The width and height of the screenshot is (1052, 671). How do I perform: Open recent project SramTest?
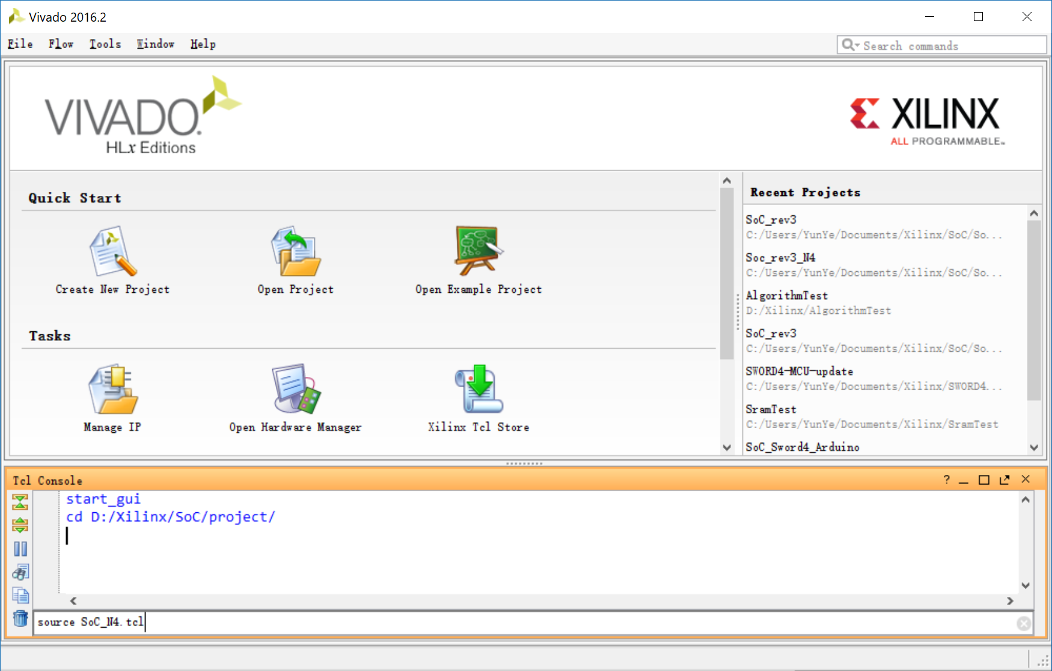tap(771, 409)
